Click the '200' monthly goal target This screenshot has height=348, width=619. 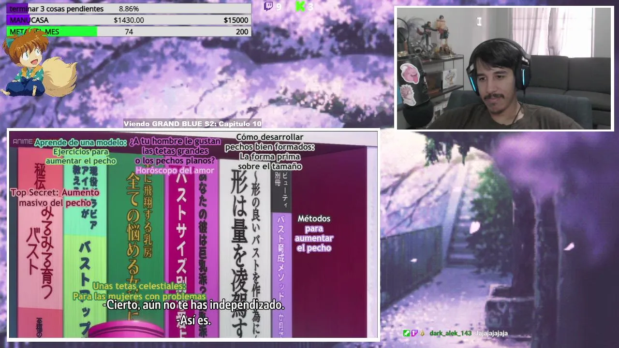click(242, 31)
